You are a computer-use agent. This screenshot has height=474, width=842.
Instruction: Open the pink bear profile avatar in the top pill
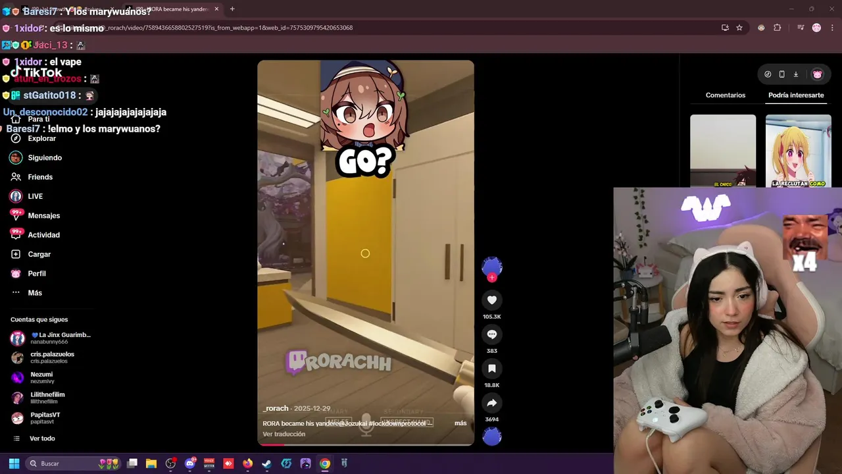click(817, 74)
